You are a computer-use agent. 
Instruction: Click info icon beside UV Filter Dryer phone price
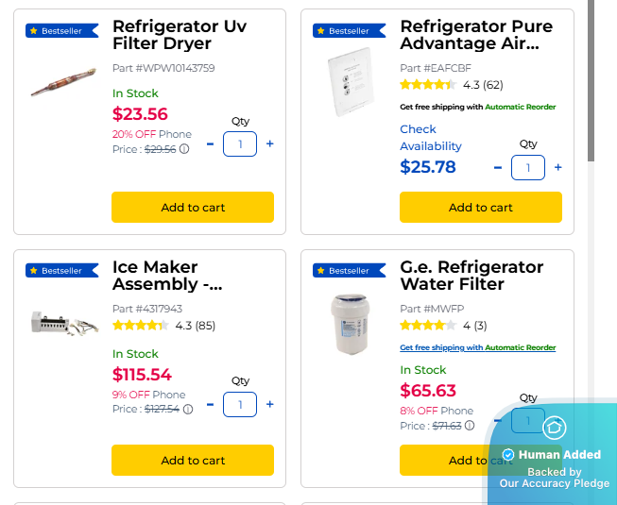pyautogui.click(x=184, y=149)
